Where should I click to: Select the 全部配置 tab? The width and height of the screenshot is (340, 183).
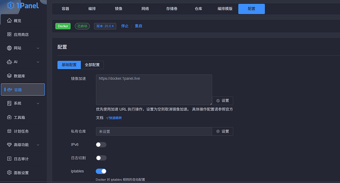(92, 65)
